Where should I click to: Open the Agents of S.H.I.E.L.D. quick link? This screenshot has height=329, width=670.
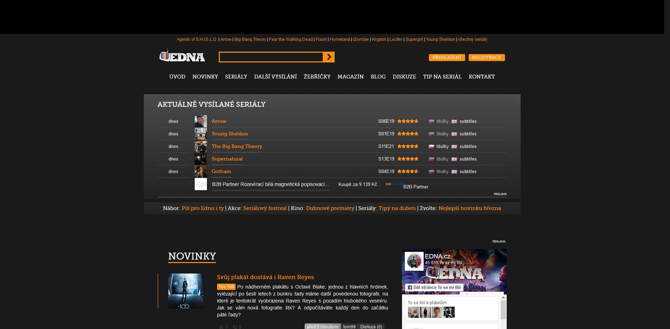(x=197, y=39)
